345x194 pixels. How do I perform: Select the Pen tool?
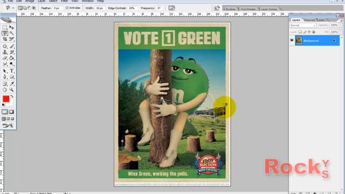[5, 77]
